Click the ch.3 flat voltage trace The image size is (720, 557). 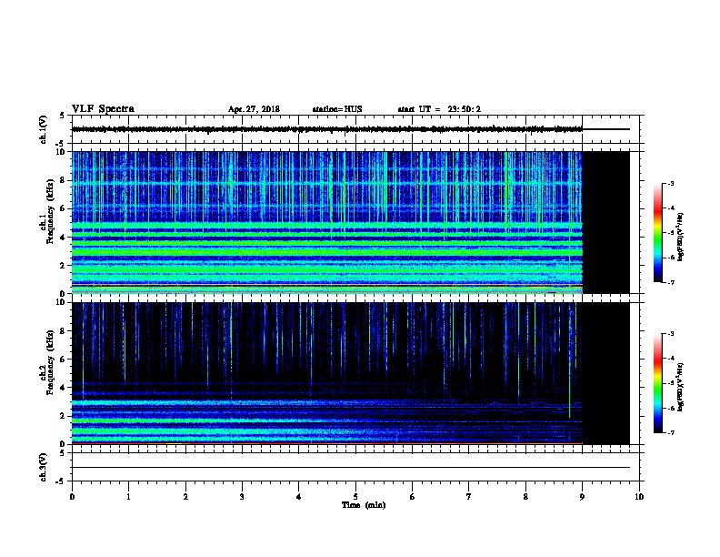click(x=351, y=468)
